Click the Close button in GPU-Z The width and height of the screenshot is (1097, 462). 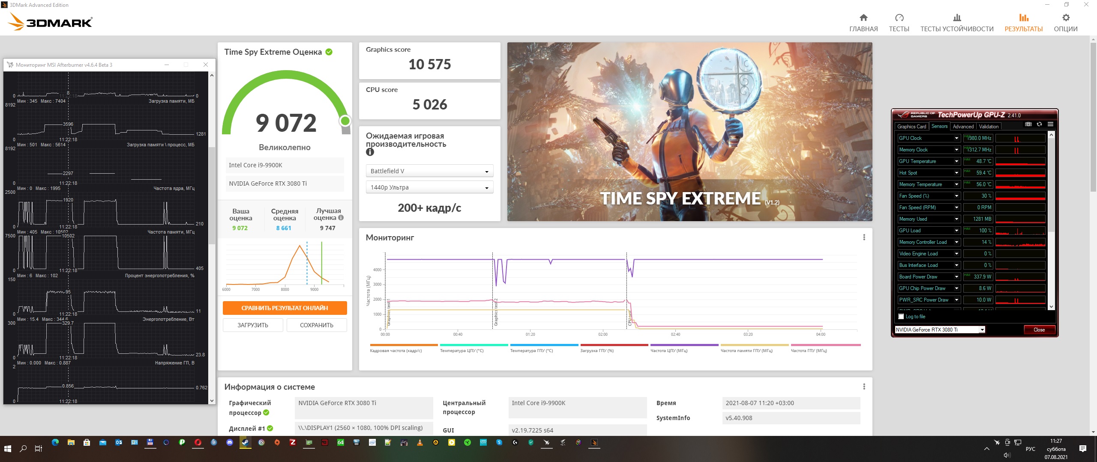[x=1039, y=330]
